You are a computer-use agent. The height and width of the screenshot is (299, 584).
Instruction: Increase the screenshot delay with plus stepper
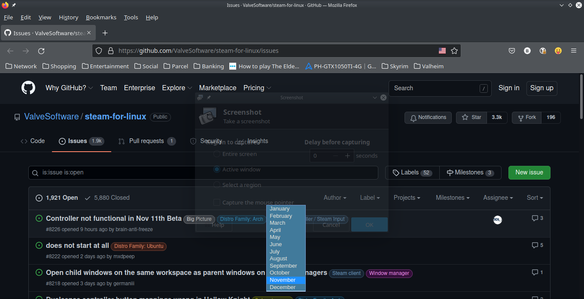click(x=348, y=156)
